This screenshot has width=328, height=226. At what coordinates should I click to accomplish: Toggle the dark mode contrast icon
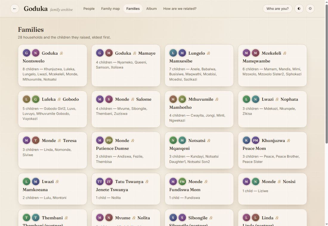pyautogui.click(x=299, y=9)
